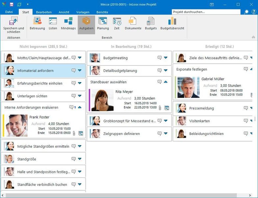Expand the Infomaterial anfordern card
Screen dimensions: 258x198
pos(80,70)
